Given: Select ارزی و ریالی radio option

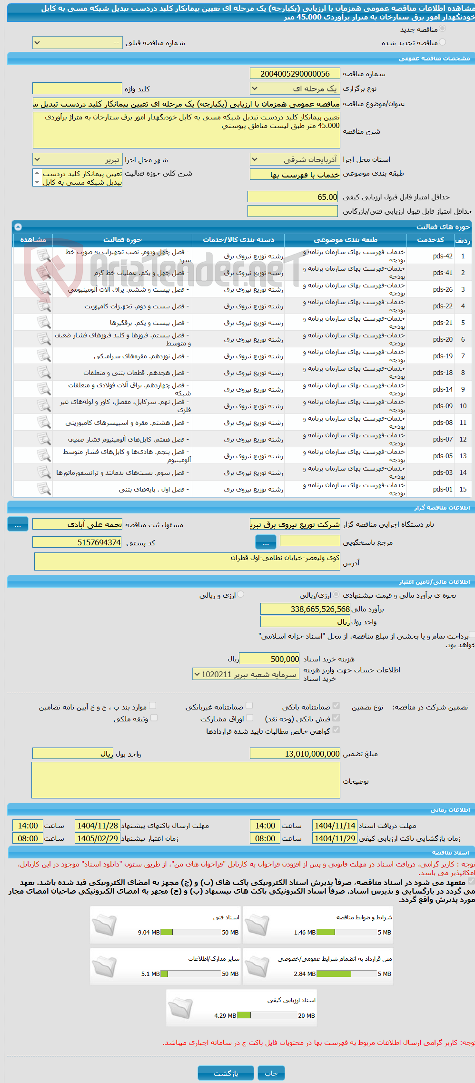Looking at the screenshot, I should click(x=241, y=594).
